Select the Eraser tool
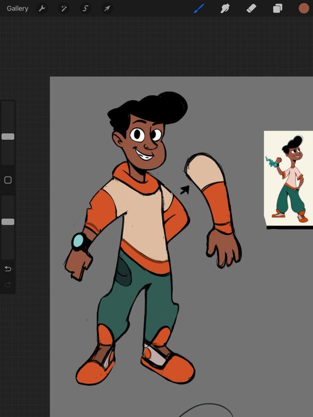 point(251,9)
